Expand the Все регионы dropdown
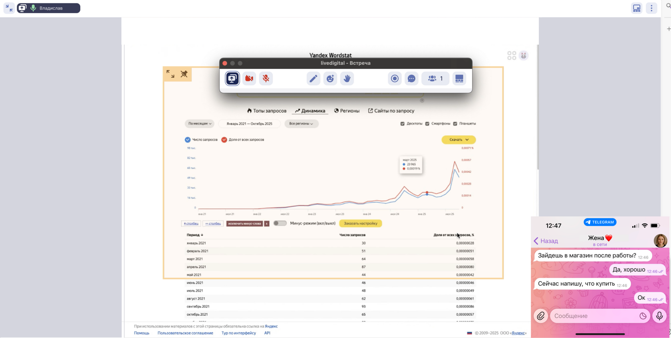671x338 pixels. click(x=301, y=124)
